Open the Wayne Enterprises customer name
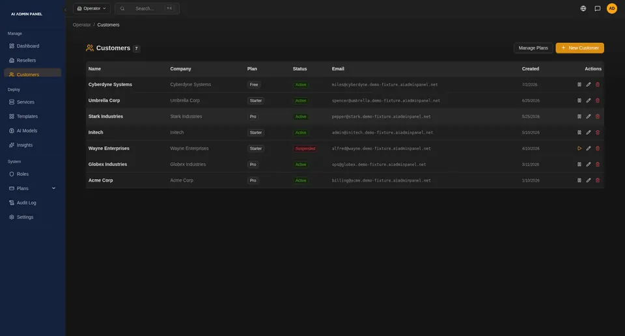The image size is (625, 336). (109, 148)
